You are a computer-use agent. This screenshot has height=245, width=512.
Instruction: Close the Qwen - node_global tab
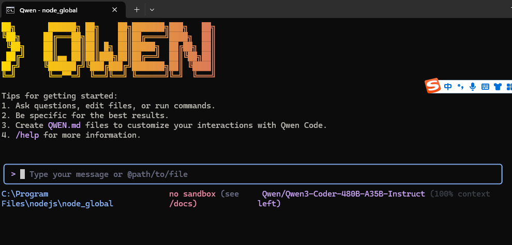tap(115, 10)
